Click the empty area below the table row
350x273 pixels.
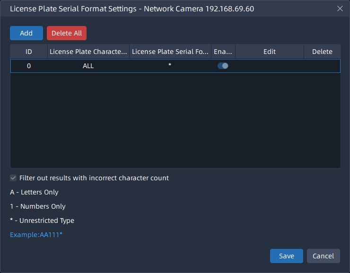click(175, 121)
